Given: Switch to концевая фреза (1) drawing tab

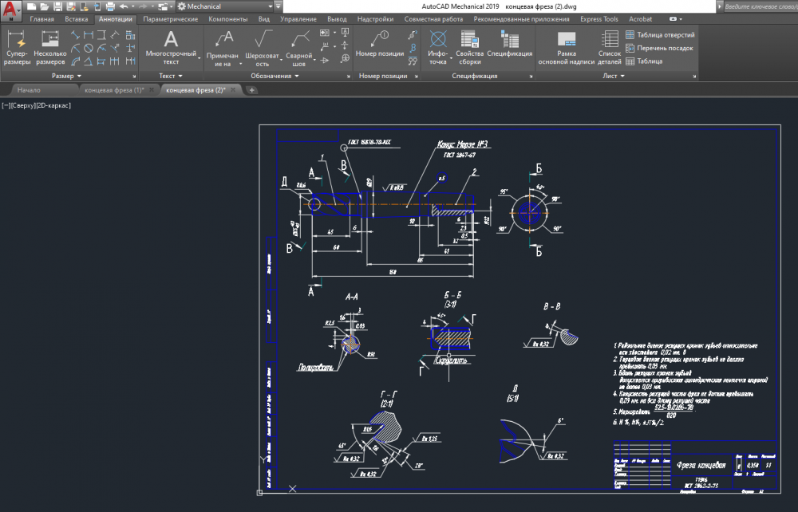Looking at the screenshot, I should (x=114, y=90).
